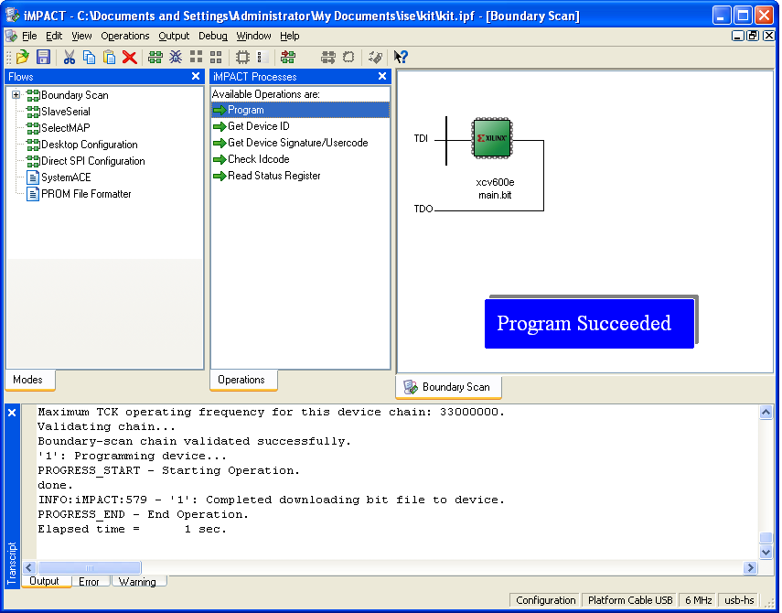
Task: Click the Platform Cable USB status entry
Action: coord(630,600)
